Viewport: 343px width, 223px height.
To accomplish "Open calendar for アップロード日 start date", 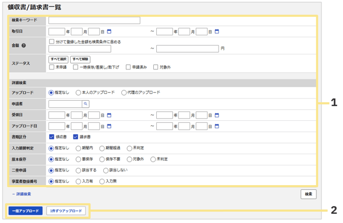I will pos(109,126).
